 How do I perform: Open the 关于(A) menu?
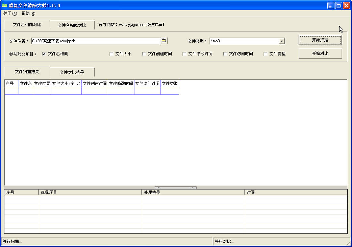(x=10, y=14)
